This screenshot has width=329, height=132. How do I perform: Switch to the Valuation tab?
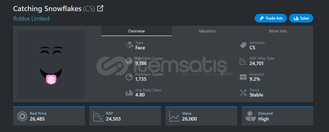(207, 31)
